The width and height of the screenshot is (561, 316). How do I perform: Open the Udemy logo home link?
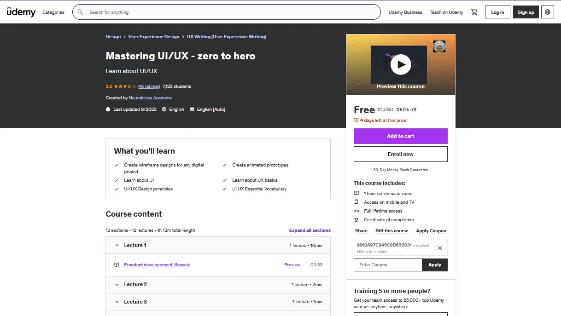pos(21,12)
